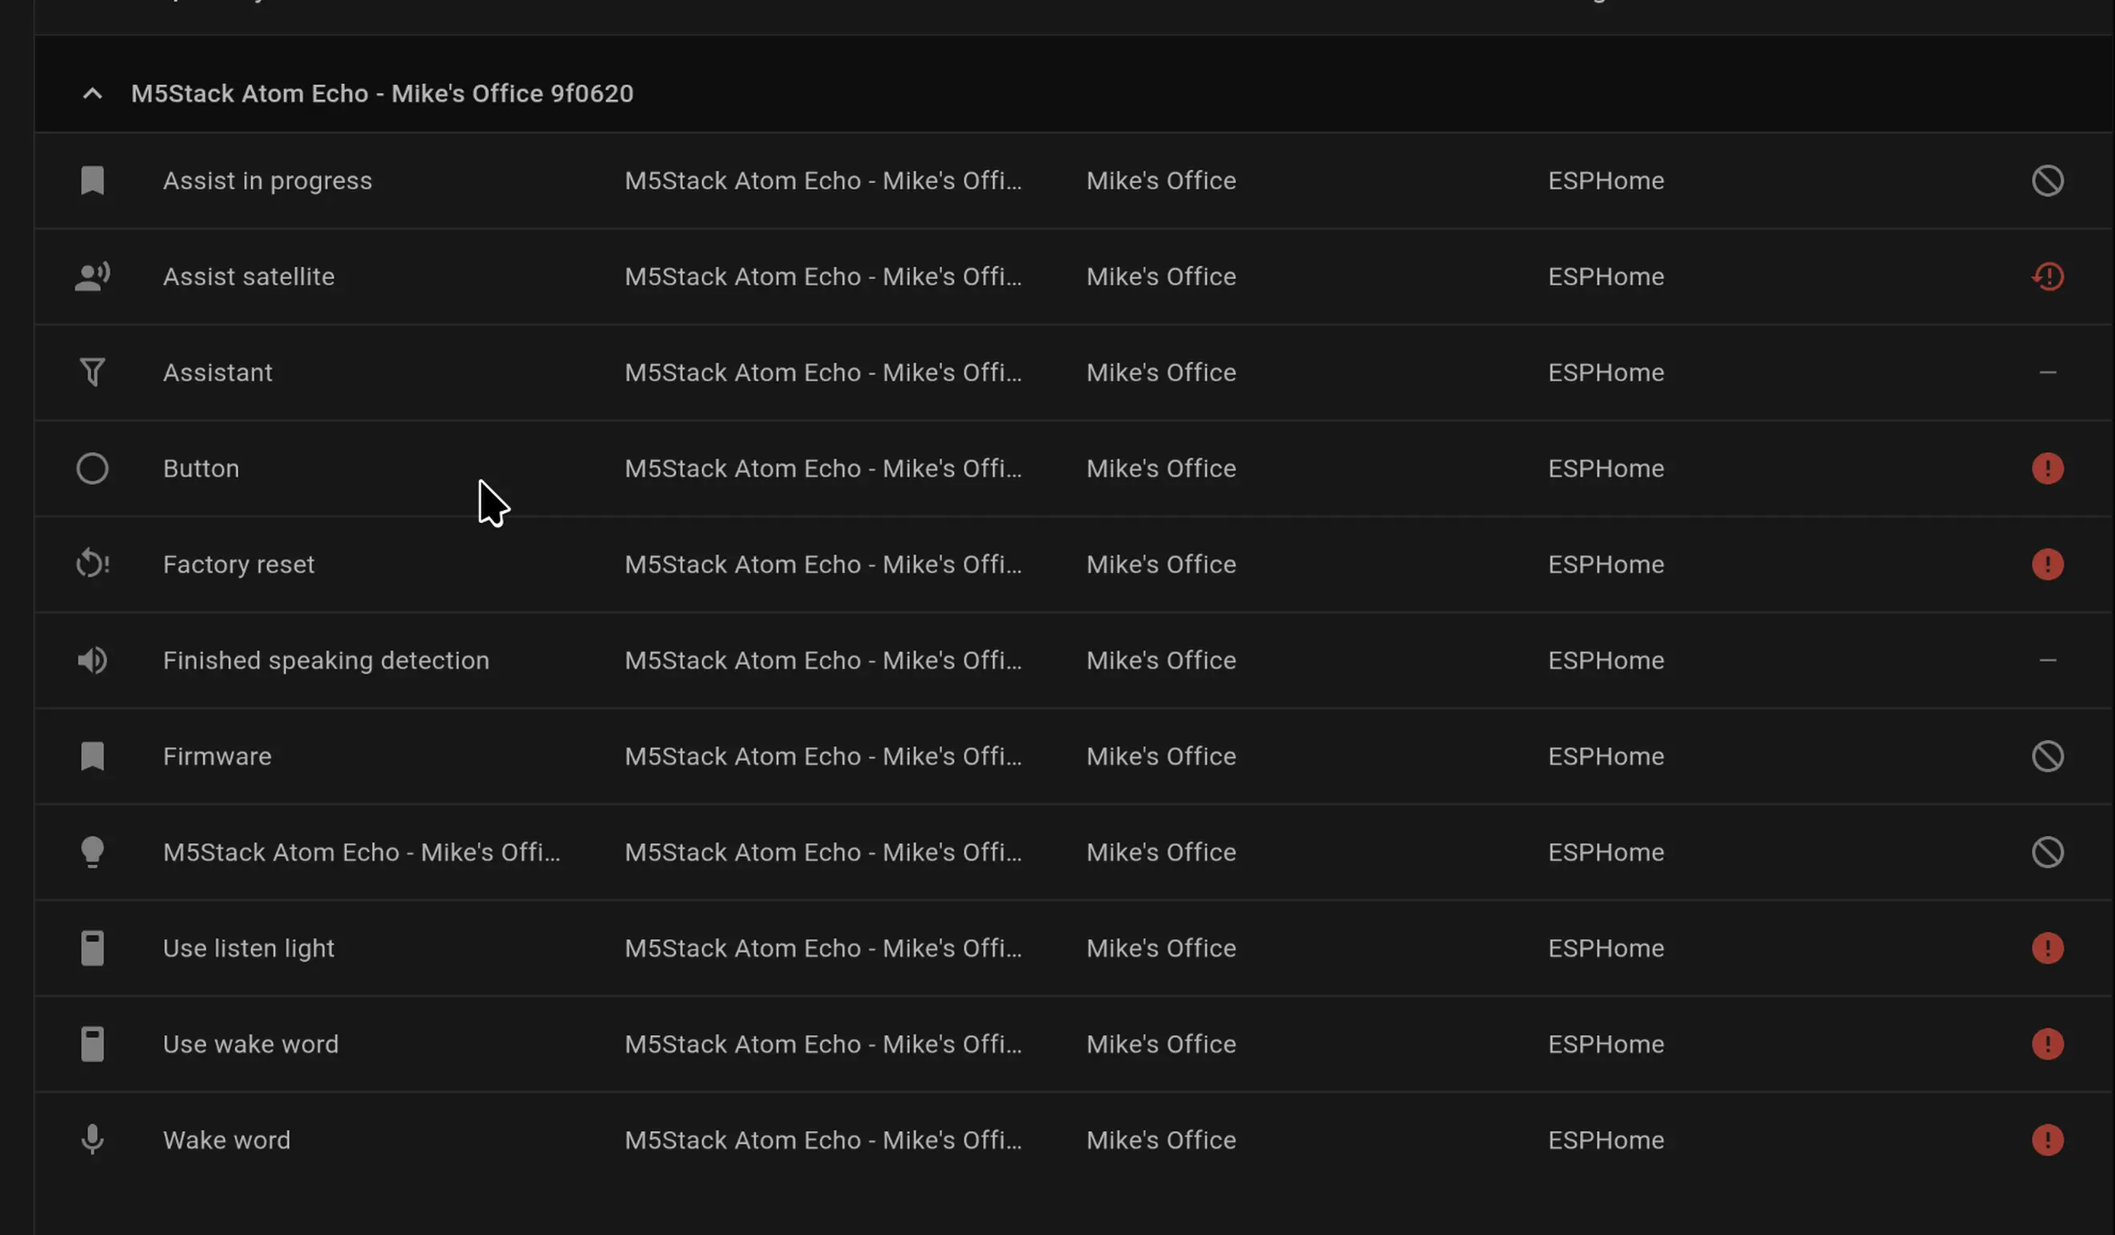Click the bookmark icon beside Assist in progress
Image resolution: width=2115 pixels, height=1235 pixels.
click(x=92, y=181)
